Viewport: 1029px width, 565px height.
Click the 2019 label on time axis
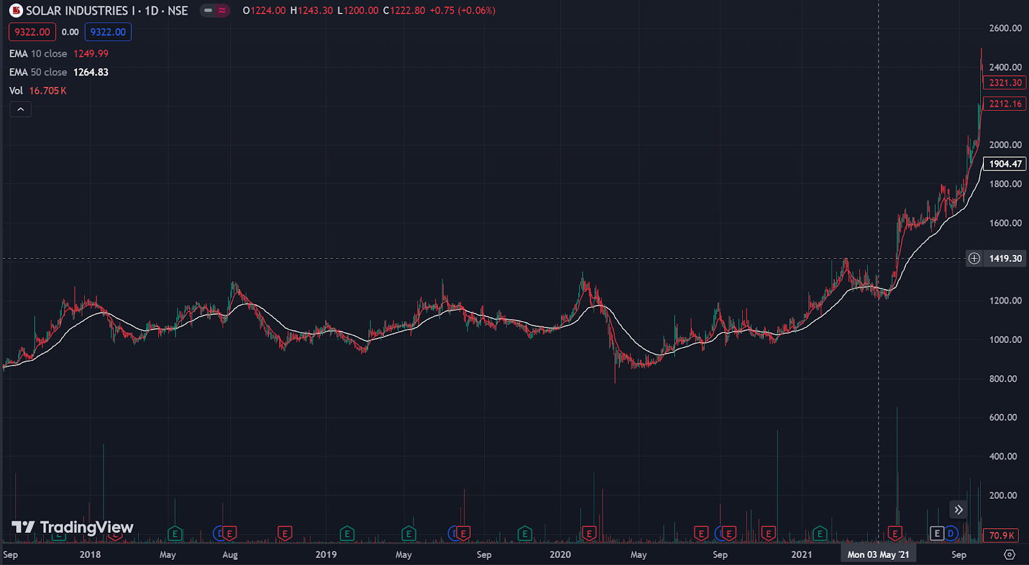(326, 554)
